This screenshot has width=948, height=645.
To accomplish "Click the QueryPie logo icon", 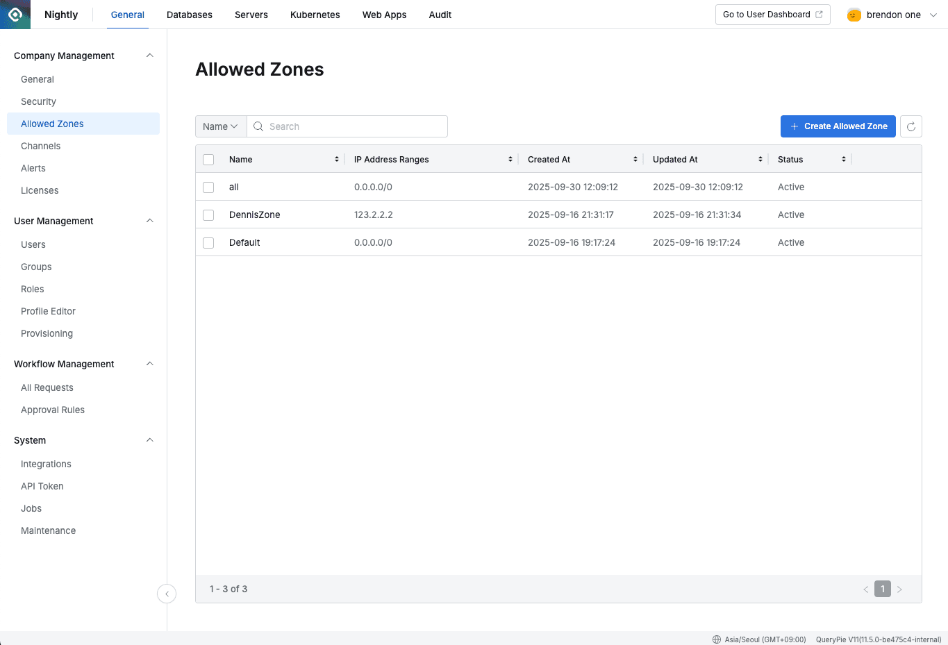I will pyautogui.click(x=15, y=14).
